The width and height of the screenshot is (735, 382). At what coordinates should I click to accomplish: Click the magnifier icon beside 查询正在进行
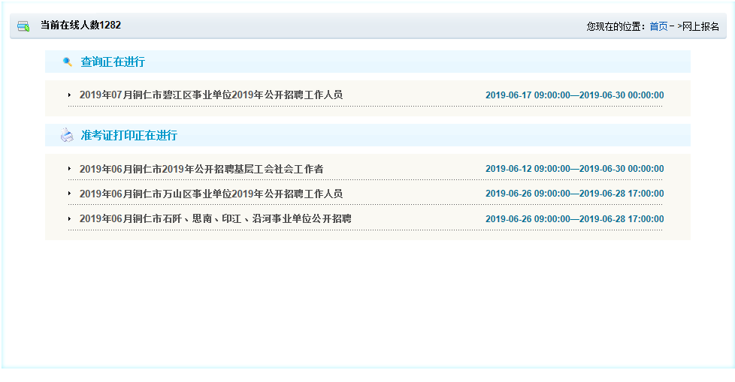[x=67, y=62]
